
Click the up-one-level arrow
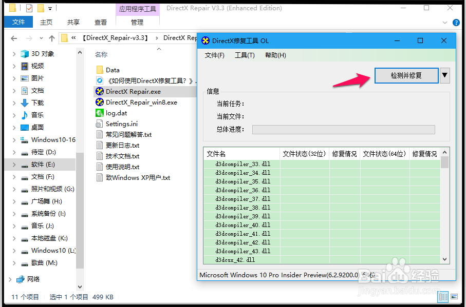coord(52,38)
